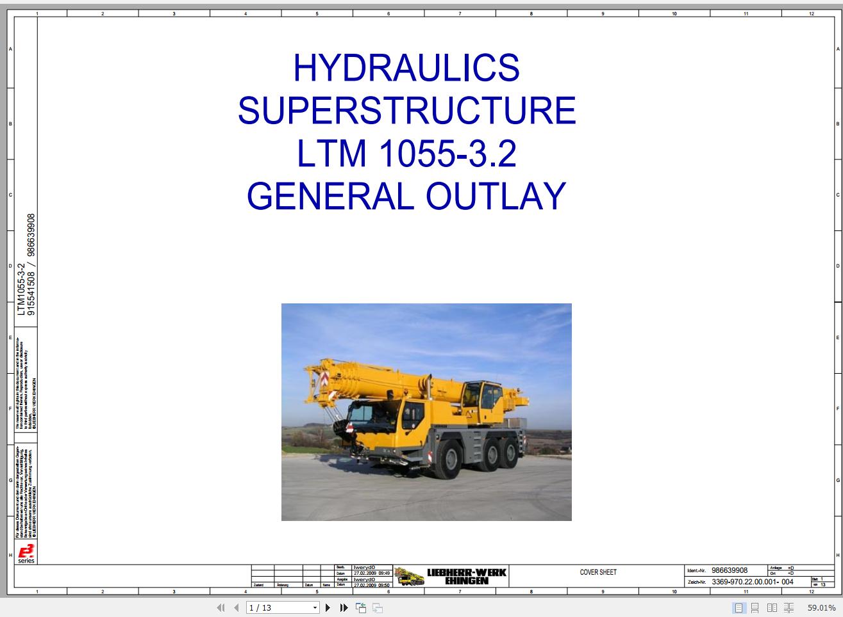The height and width of the screenshot is (617, 843).
Task: Toggle the two-page side-by-side view
Action: (x=772, y=608)
